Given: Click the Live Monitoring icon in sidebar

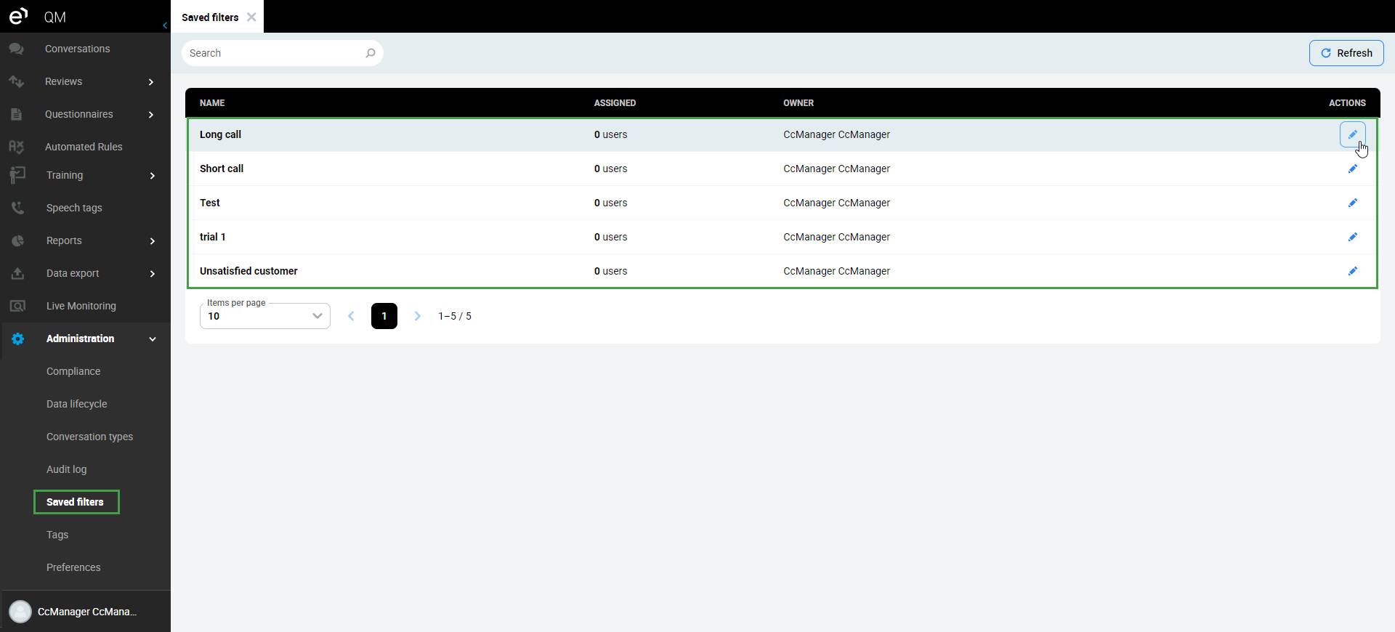Looking at the screenshot, I should [x=17, y=306].
